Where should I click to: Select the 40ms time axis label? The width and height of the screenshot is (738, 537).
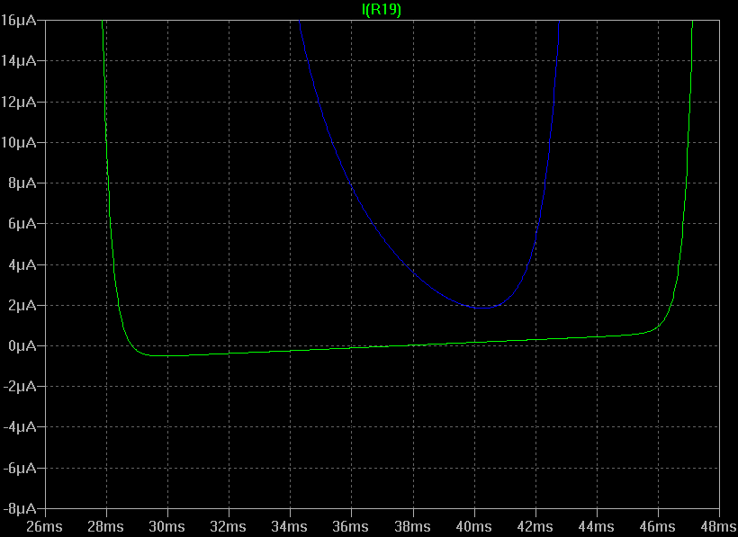(x=474, y=526)
